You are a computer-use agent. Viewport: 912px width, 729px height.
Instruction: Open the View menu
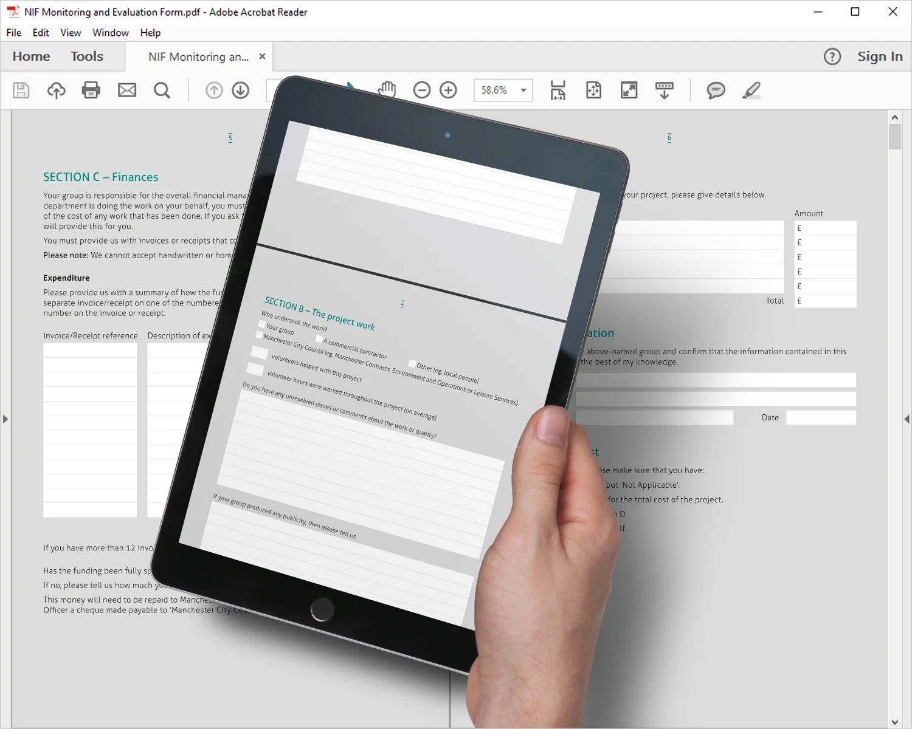click(x=71, y=33)
